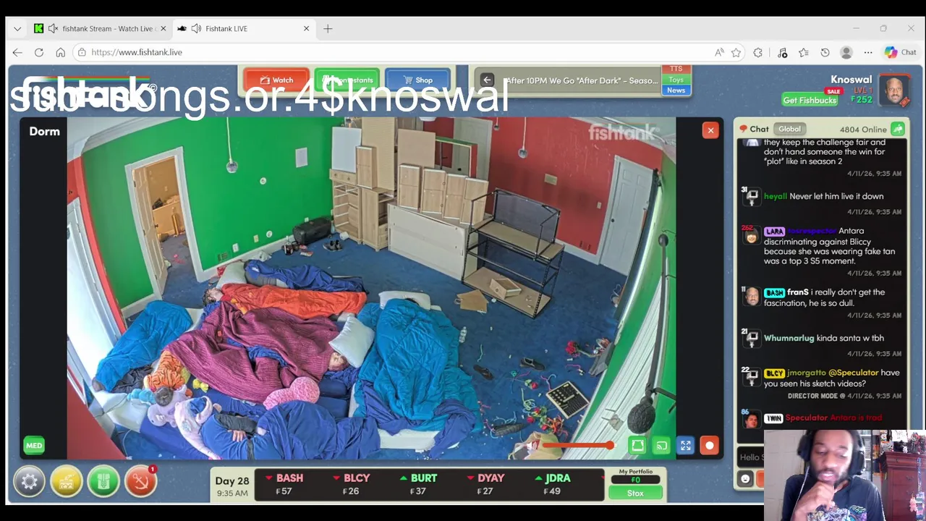Open the browser history icon
This screenshot has width=926, height=521.
[x=825, y=52]
